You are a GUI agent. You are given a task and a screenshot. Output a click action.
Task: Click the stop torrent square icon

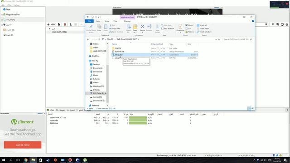click(76, 24)
